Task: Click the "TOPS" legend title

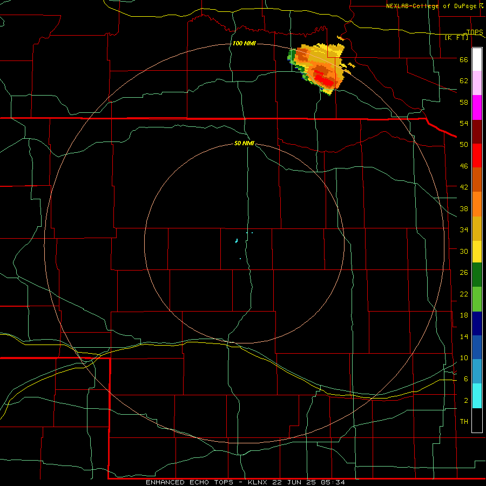Action: point(475,32)
